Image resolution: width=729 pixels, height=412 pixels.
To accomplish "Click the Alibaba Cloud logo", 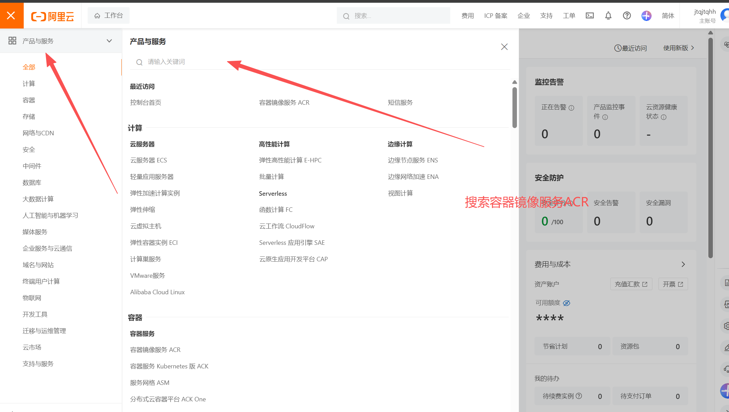I will point(53,16).
